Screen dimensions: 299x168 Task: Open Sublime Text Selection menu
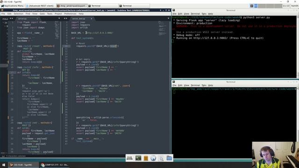19,14
